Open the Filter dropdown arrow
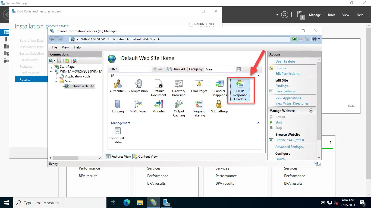The image size is (371, 208). click(150, 69)
